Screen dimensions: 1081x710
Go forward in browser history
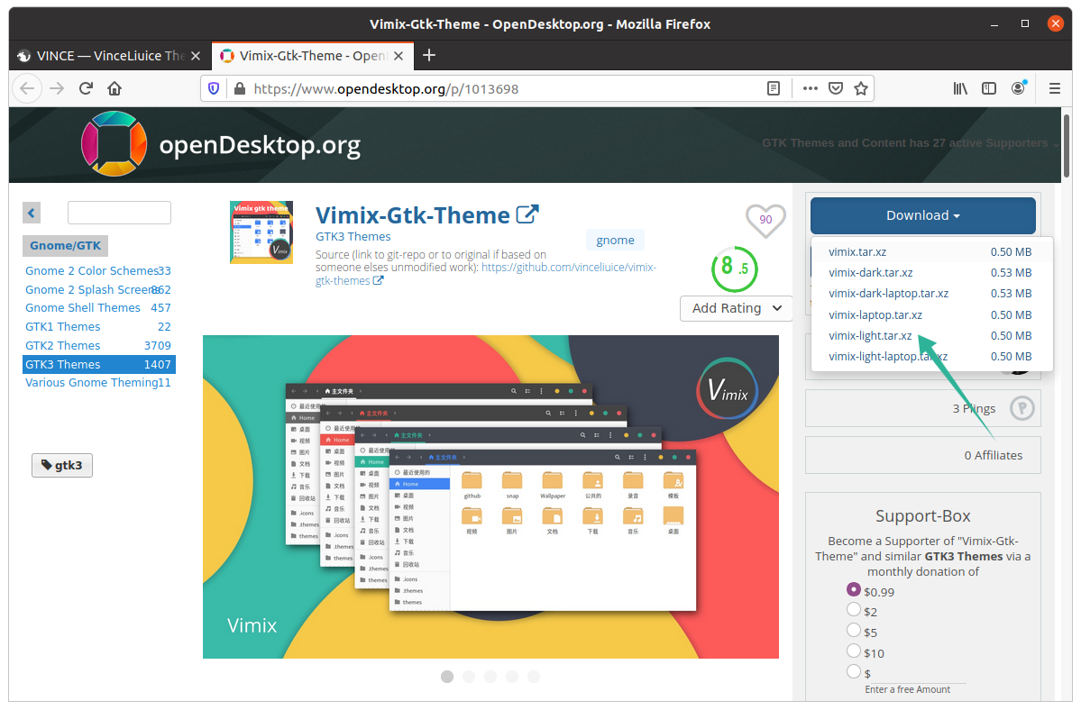tap(57, 89)
